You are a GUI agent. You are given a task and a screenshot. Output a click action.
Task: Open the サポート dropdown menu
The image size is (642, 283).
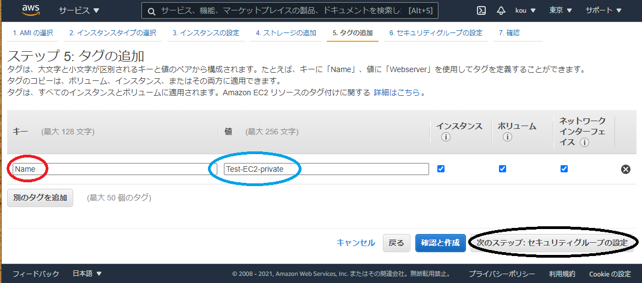tap(605, 10)
